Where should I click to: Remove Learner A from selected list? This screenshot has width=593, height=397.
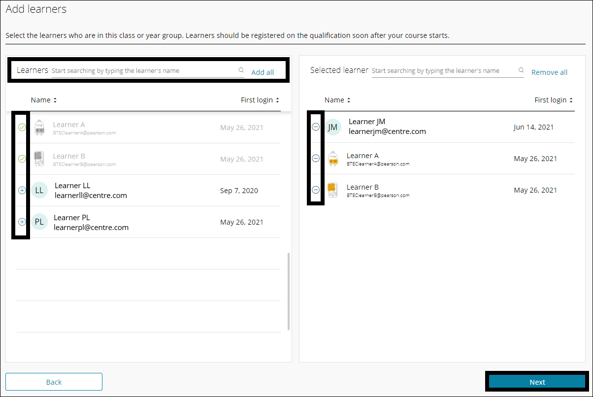pos(316,159)
